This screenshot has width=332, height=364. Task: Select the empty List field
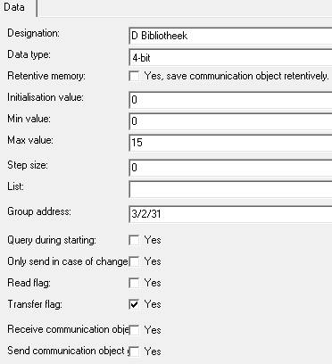[230, 189]
